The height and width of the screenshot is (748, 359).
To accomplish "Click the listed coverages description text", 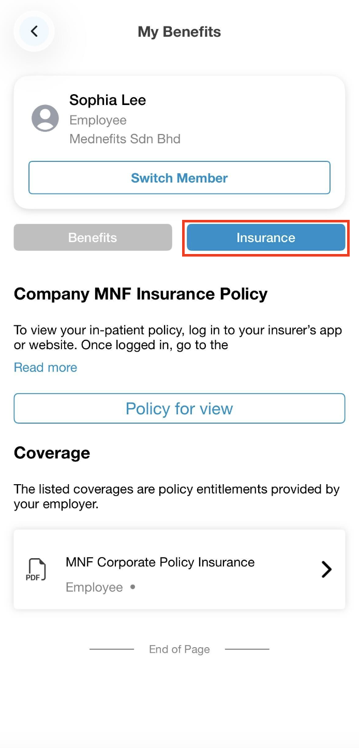I will click(176, 496).
